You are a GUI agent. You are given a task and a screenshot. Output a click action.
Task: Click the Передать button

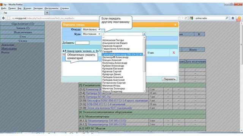[169, 79]
